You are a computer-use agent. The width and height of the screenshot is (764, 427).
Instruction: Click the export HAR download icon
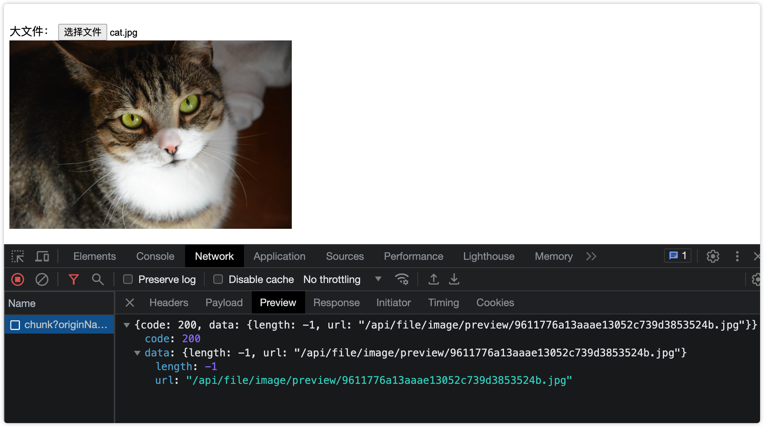coord(454,279)
